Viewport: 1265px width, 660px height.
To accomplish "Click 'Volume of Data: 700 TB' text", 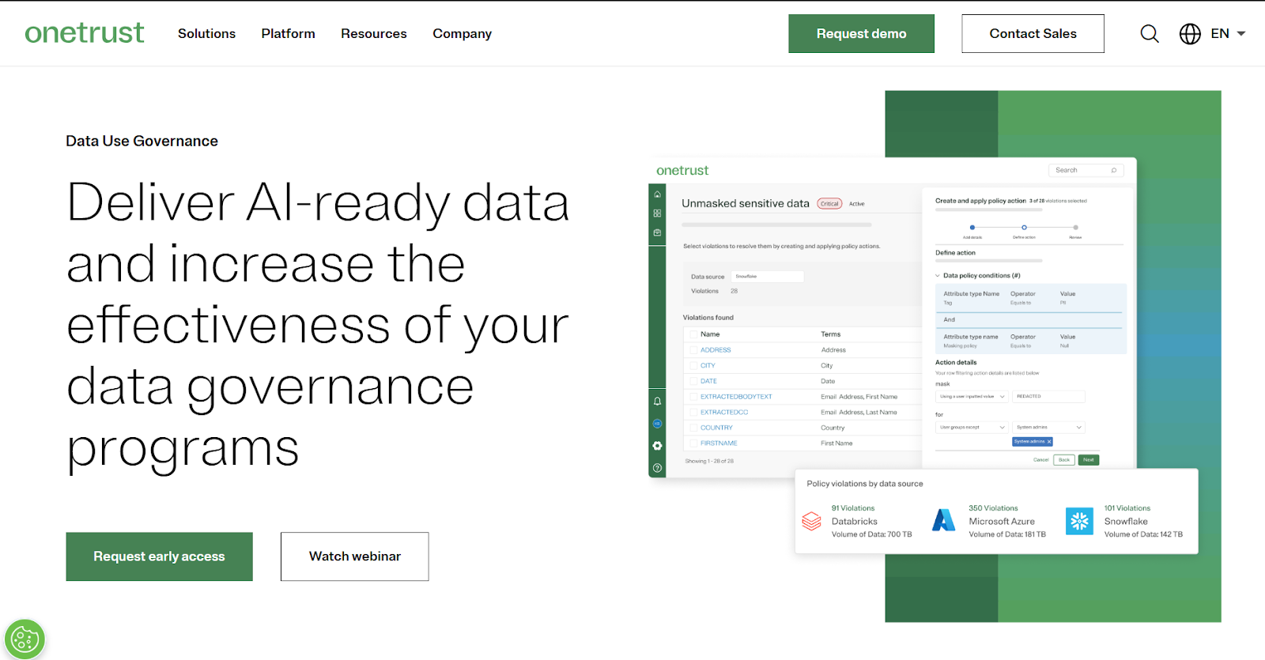I will 871,534.
